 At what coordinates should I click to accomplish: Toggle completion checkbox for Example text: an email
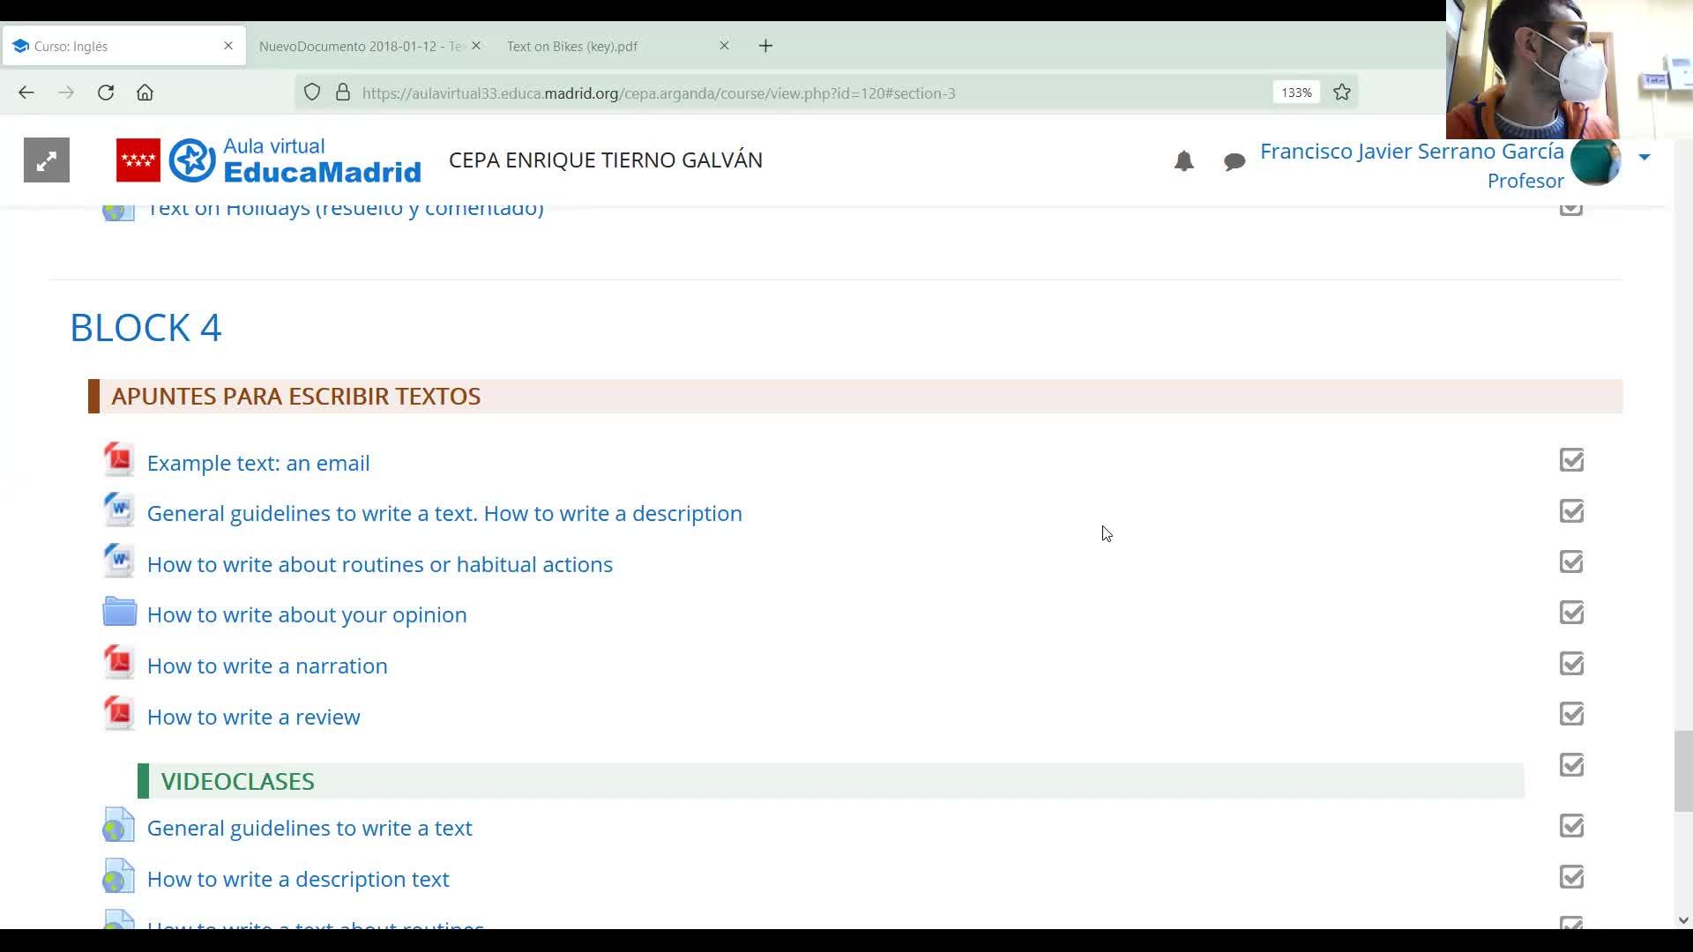(1570, 460)
